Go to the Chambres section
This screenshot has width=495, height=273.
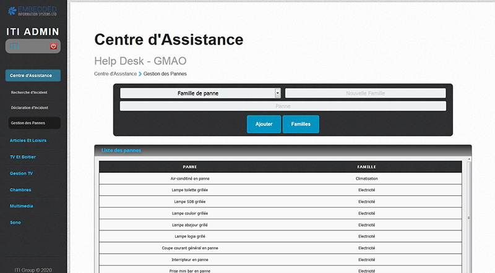[x=20, y=190]
